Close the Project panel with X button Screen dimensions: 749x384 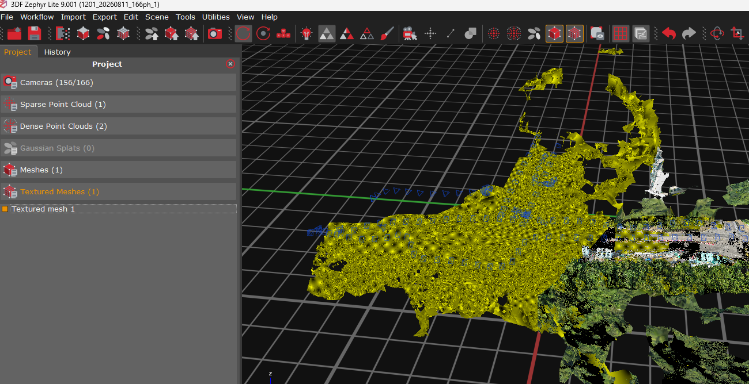[230, 64]
